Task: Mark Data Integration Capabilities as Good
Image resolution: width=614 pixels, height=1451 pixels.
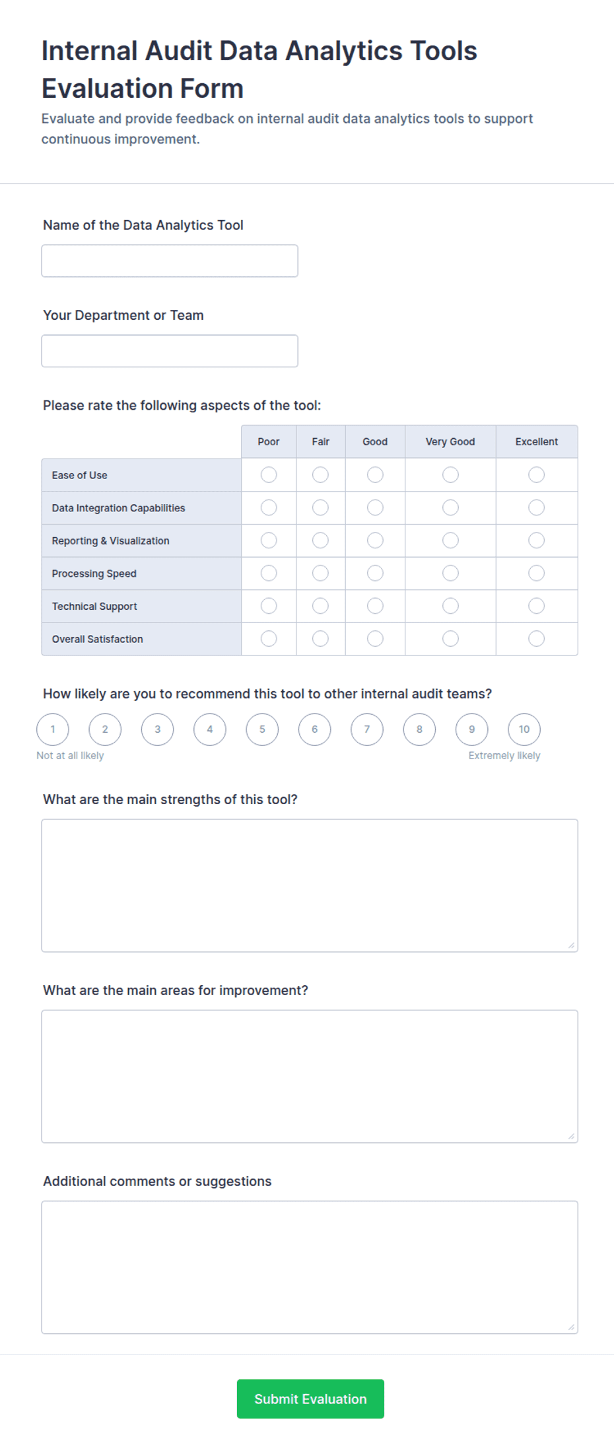Action: pos(375,507)
